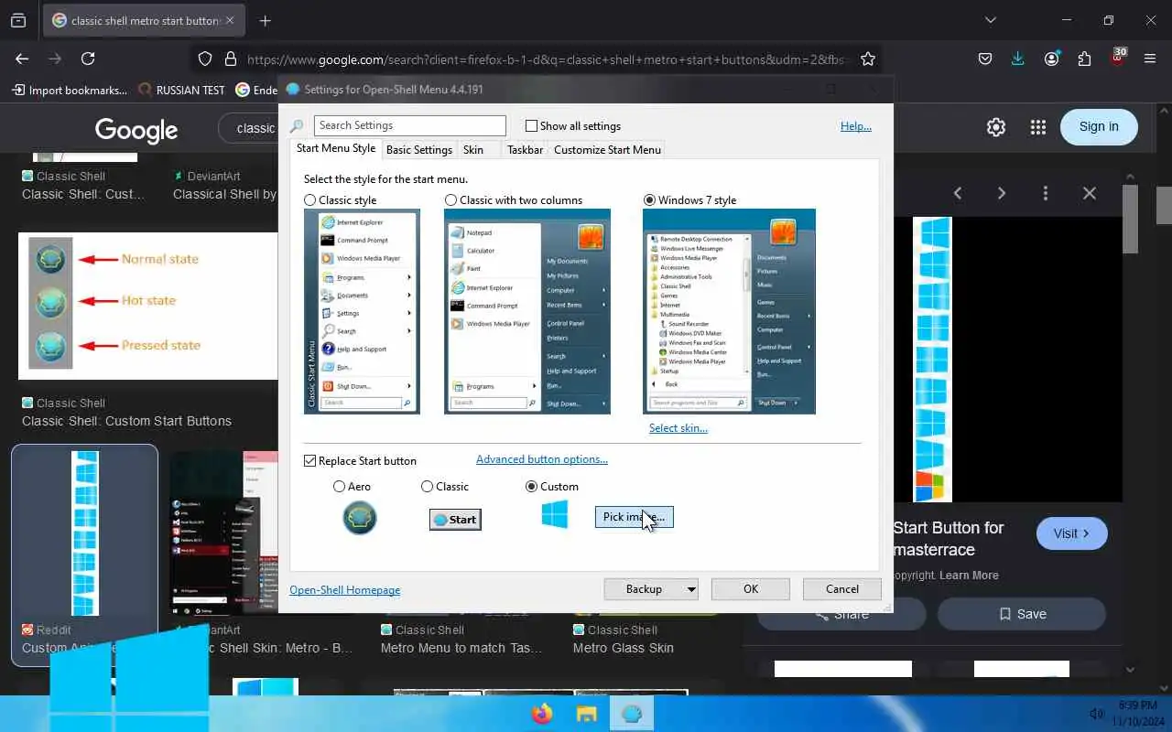Open Firefox downloads panel
Viewport: 1172px width, 732px height.
[x=1018, y=59]
